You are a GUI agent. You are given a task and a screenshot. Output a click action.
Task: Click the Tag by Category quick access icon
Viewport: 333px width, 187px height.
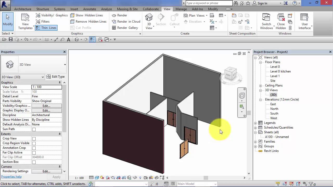62,39
